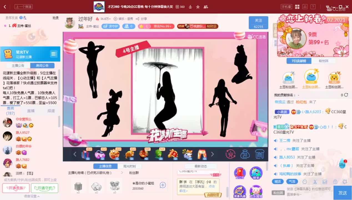Screen dimensions: 352x200
Task: Select the orange pants gift
Action: [x=202, y=154]
